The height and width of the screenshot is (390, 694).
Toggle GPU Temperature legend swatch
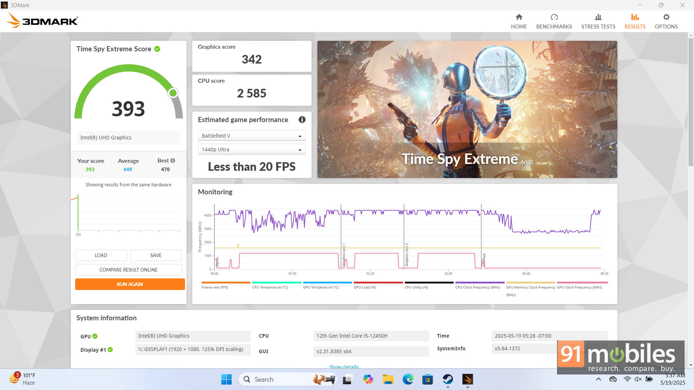click(x=327, y=282)
